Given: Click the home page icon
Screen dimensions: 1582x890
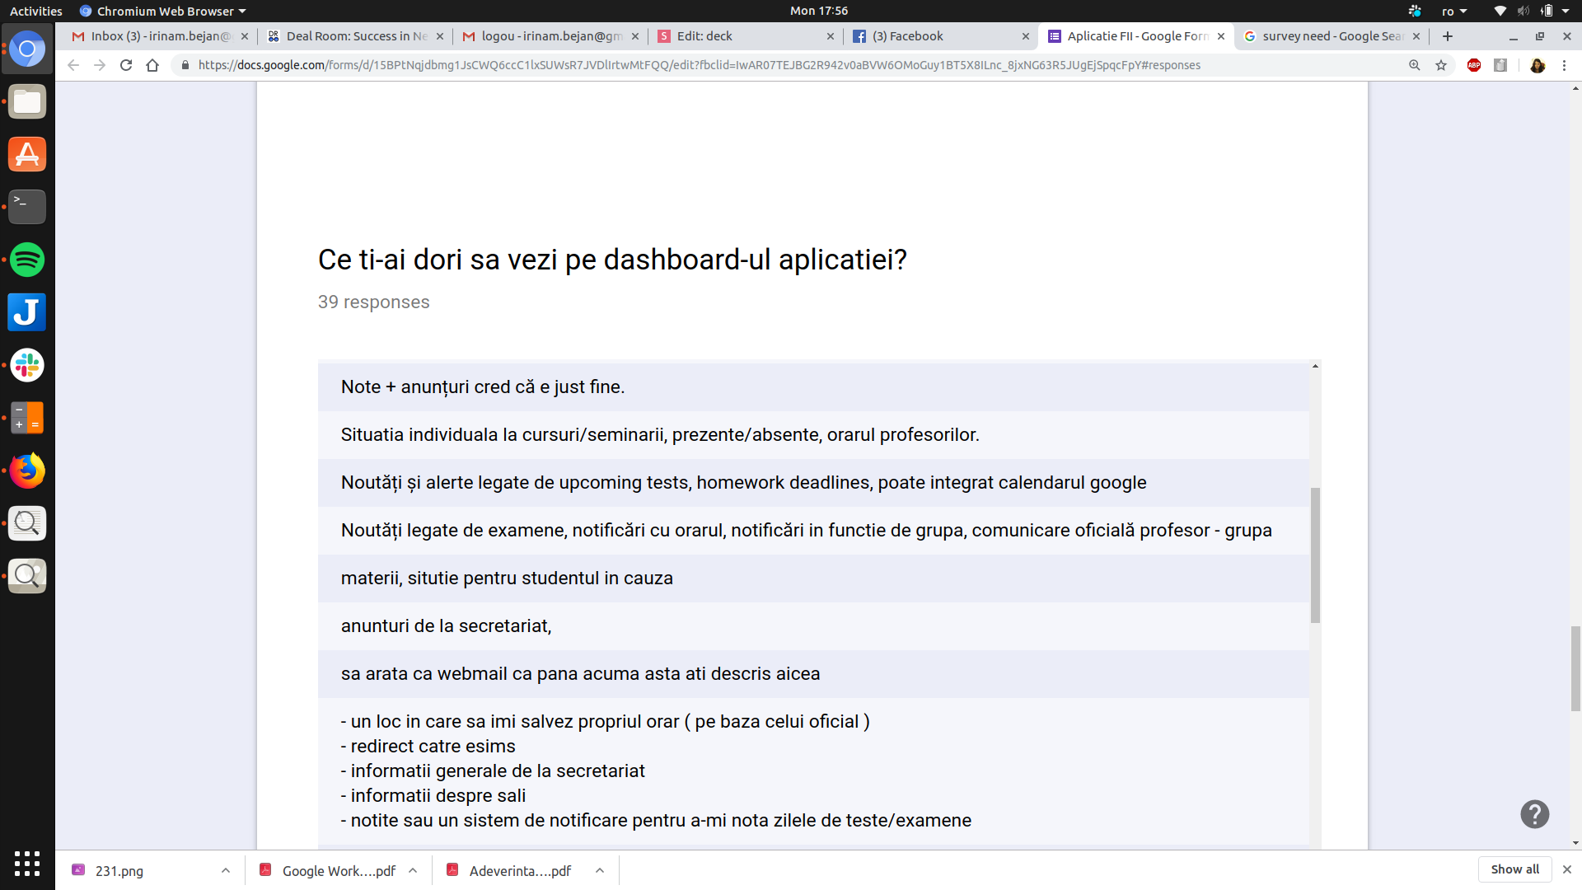Looking at the screenshot, I should (152, 65).
